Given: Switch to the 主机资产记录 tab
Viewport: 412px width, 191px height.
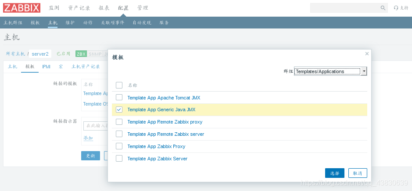Looking at the screenshot, I should coord(86,67).
